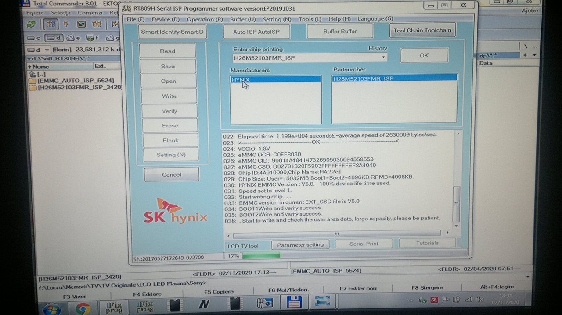
Task: Open the network signal tray icon
Action: (468, 299)
